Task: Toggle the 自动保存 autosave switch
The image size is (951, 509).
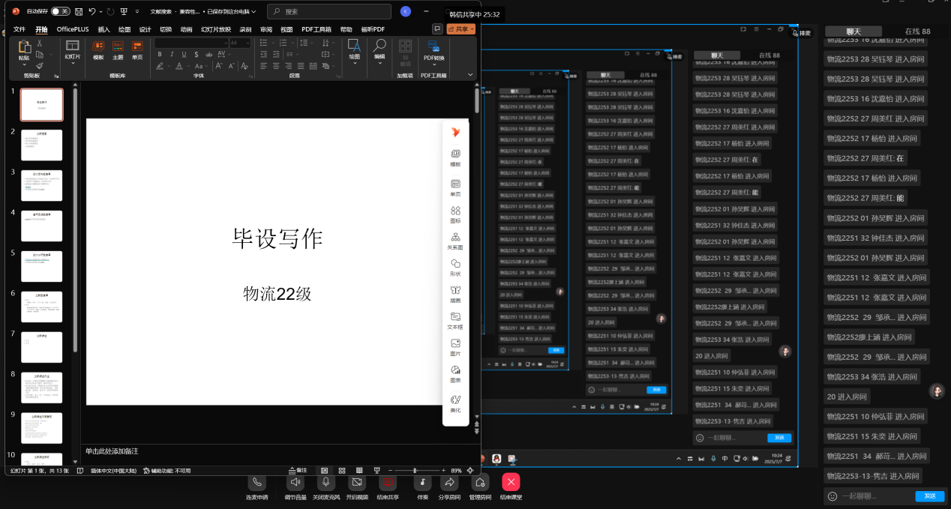Action: point(60,11)
